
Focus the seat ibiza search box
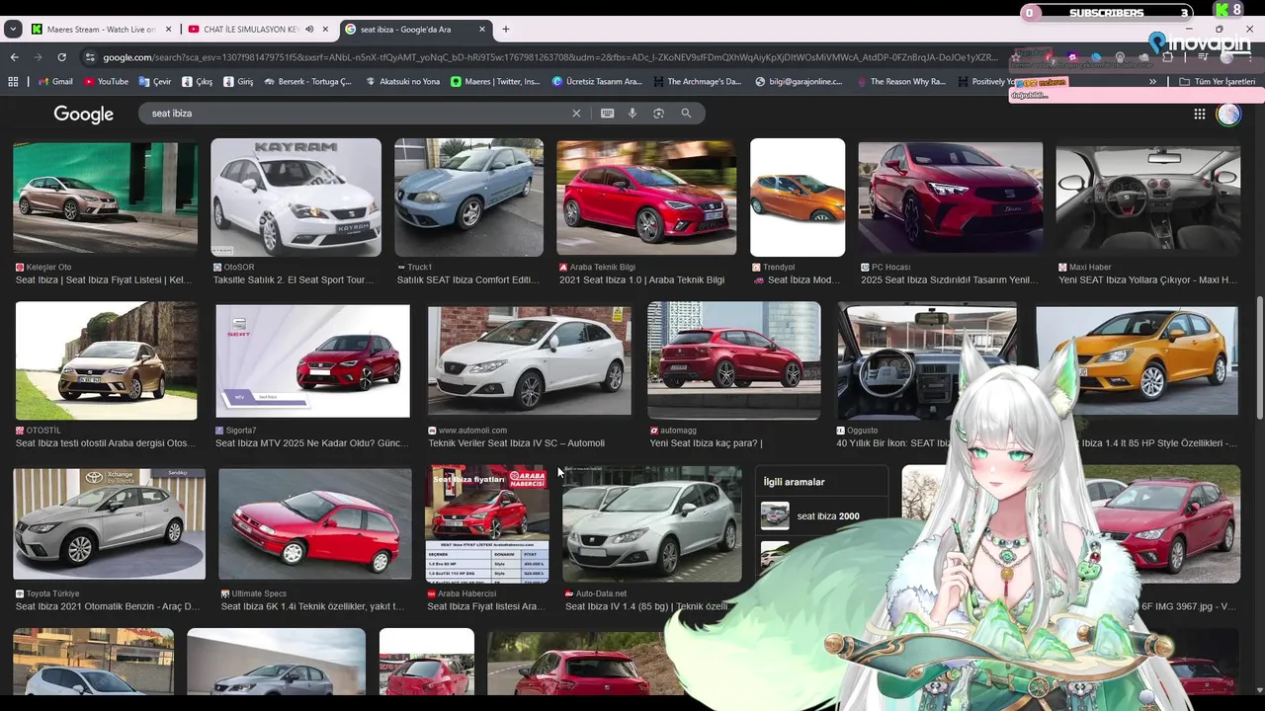pyautogui.click(x=356, y=114)
